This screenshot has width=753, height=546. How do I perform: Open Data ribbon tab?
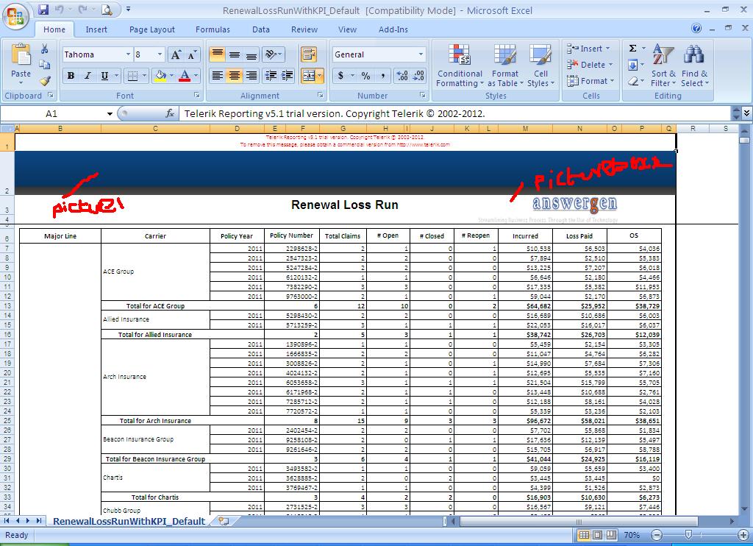coord(261,29)
